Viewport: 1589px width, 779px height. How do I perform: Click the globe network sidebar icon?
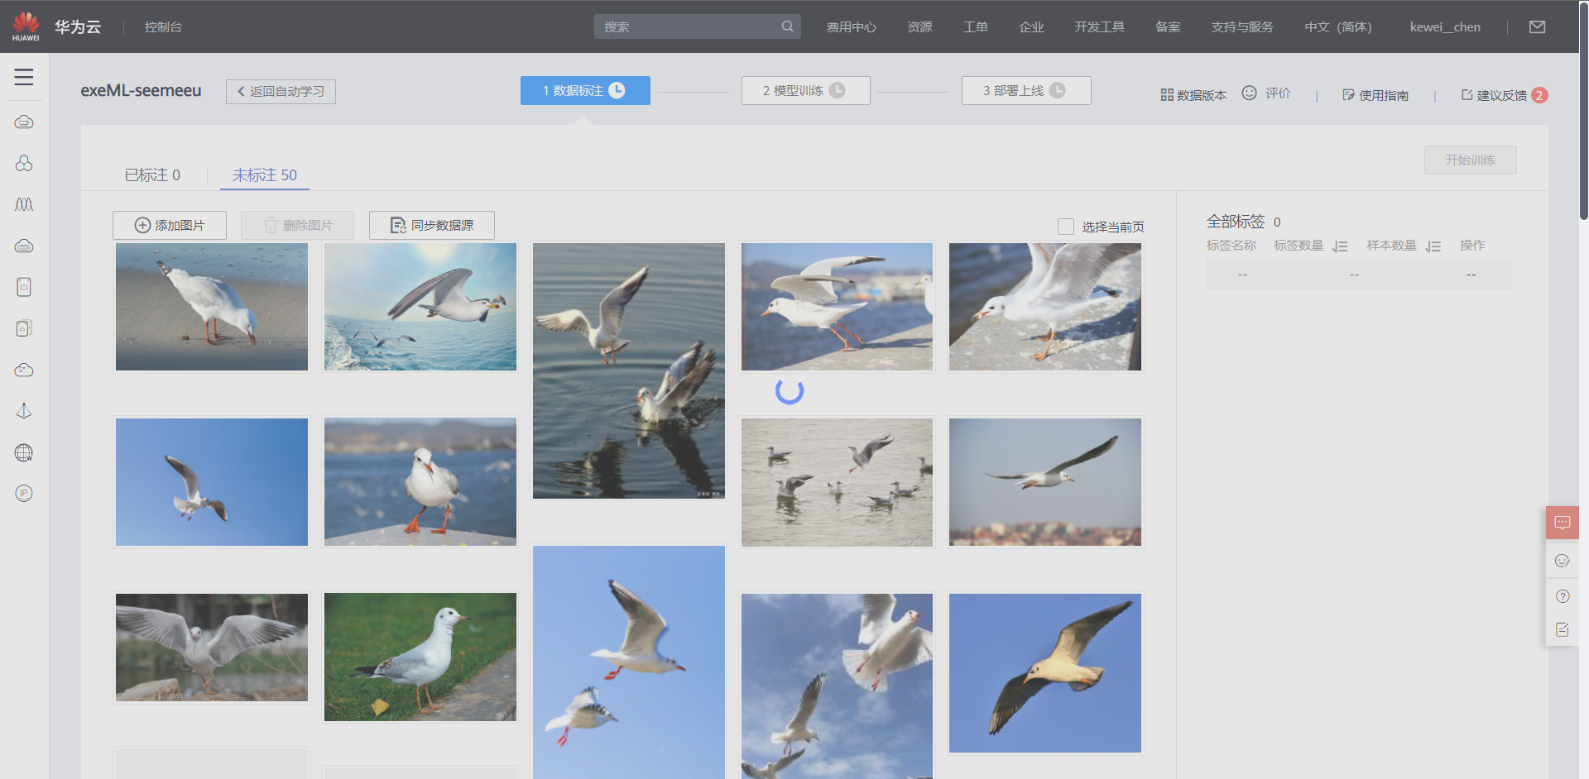click(24, 452)
